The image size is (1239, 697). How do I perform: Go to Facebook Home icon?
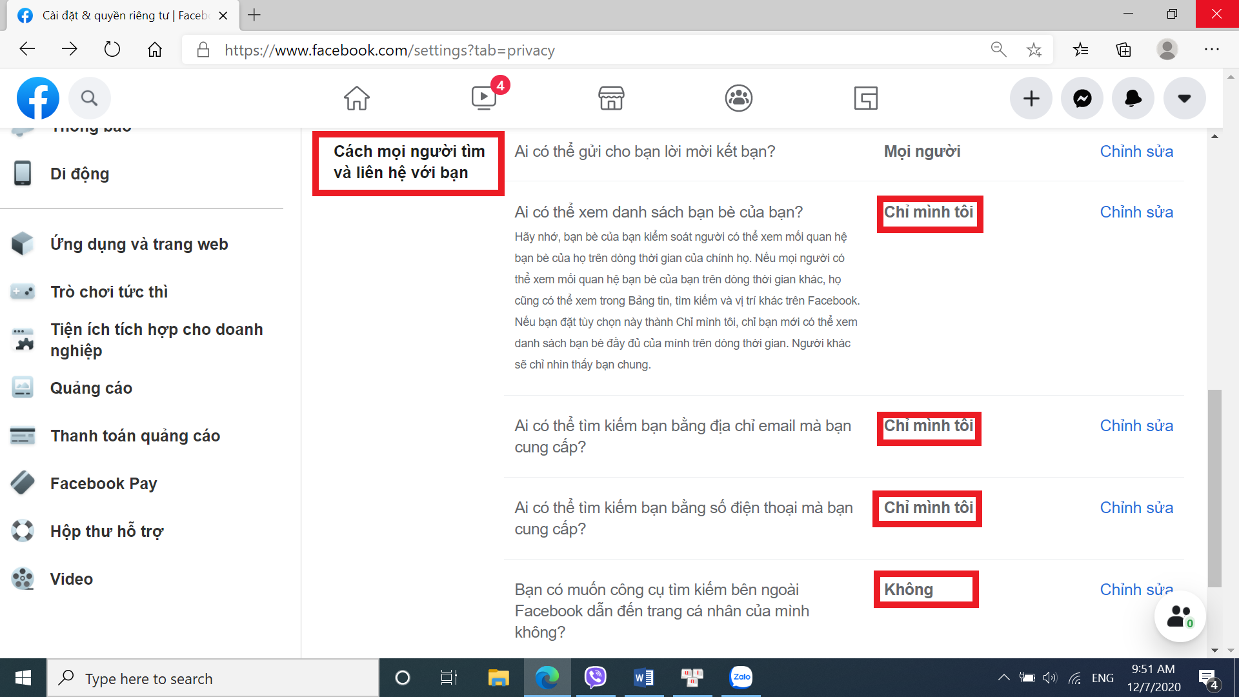click(356, 98)
